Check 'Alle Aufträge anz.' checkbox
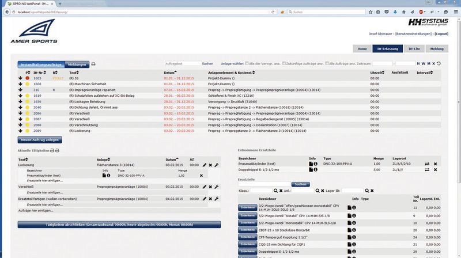Screen dimensions: 461x258 pyautogui.click(x=327, y=63)
